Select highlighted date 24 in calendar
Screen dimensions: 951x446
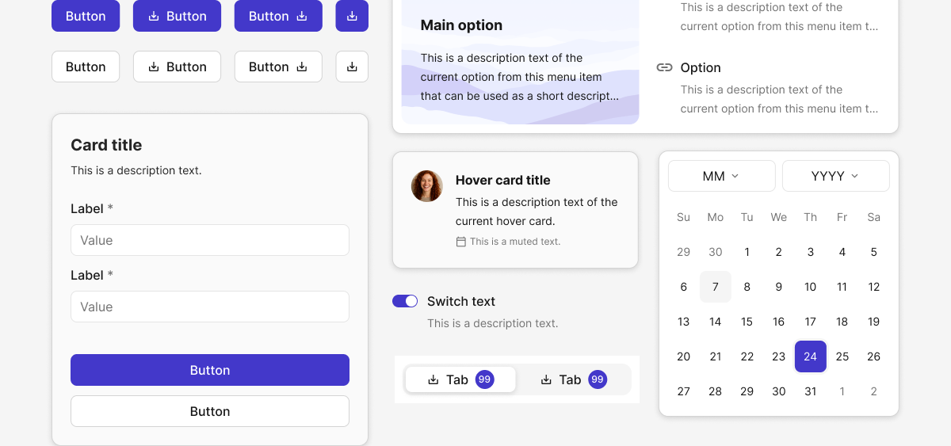pos(811,356)
